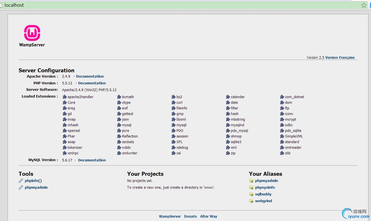Click puzzle icon for bz2 extension
Viewport: 371px width, 221px height.
pos(174,97)
